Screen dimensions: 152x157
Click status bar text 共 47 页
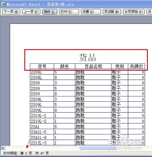point(42,153)
